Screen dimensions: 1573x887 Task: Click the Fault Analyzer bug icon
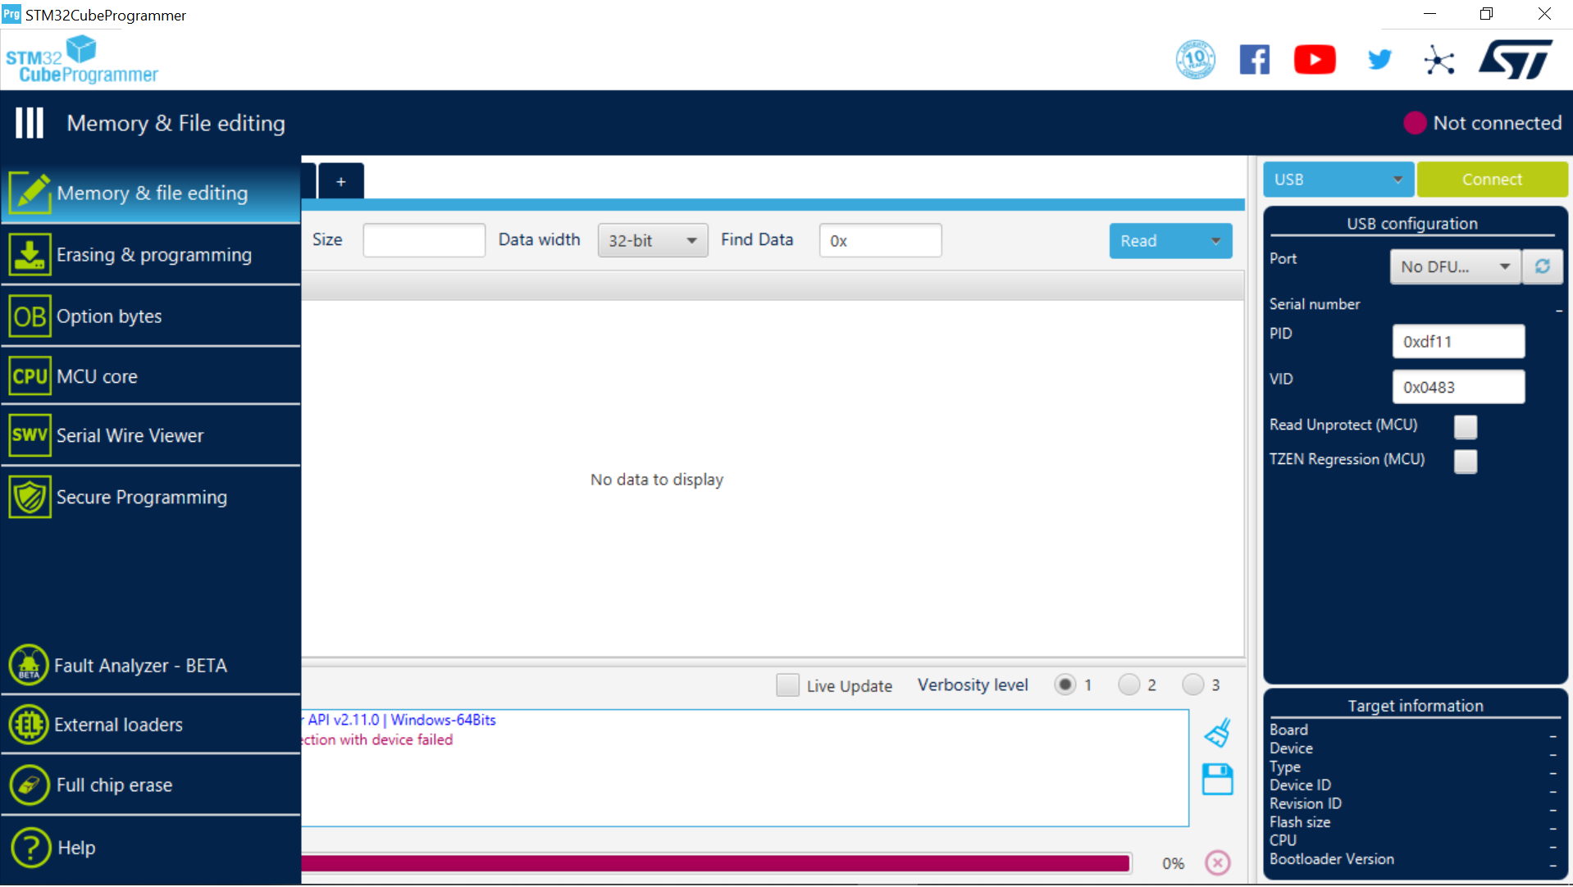tap(29, 665)
